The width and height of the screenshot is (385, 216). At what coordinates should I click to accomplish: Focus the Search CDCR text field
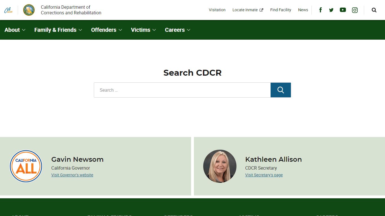pyautogui.click(x=182, y=90)
